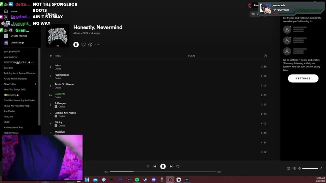Select the Create Playlist label

click(x=19, y=36)
